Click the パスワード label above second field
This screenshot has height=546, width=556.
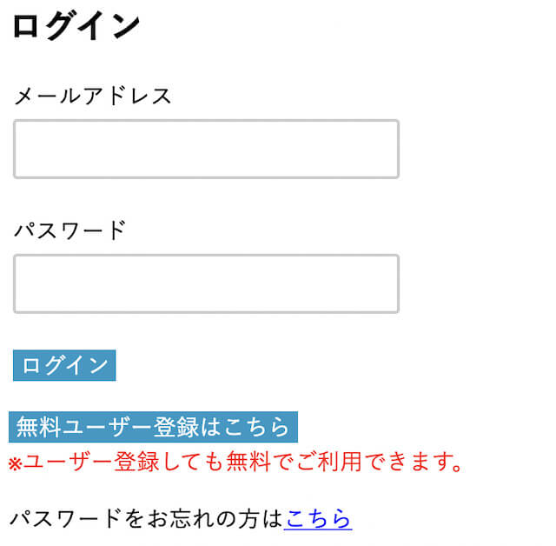[x=69, y=230]
